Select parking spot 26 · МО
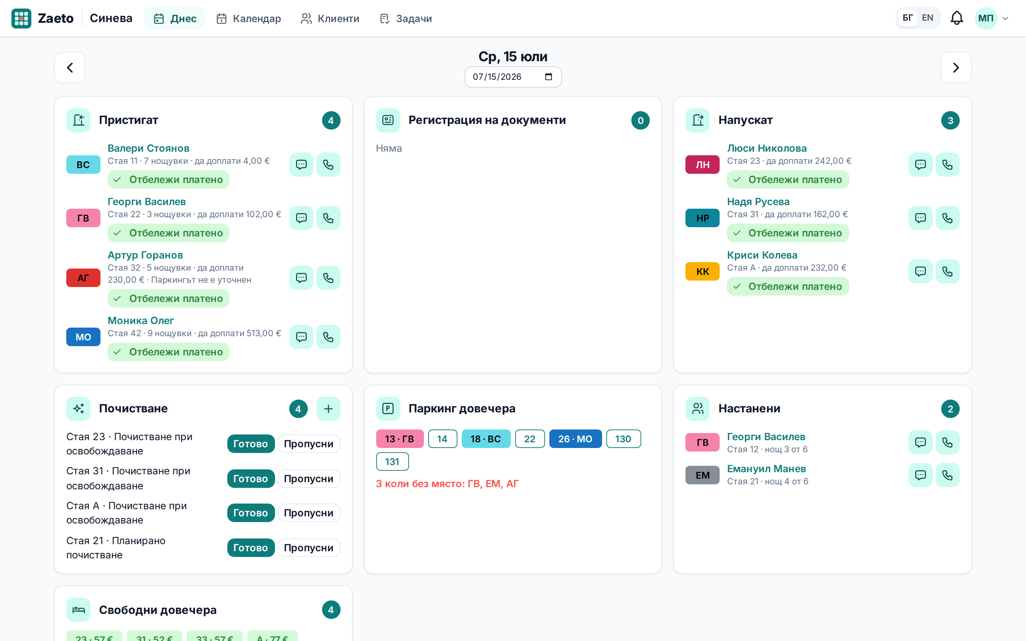Viewport: 1026px width, 641px height. (575, 439)
